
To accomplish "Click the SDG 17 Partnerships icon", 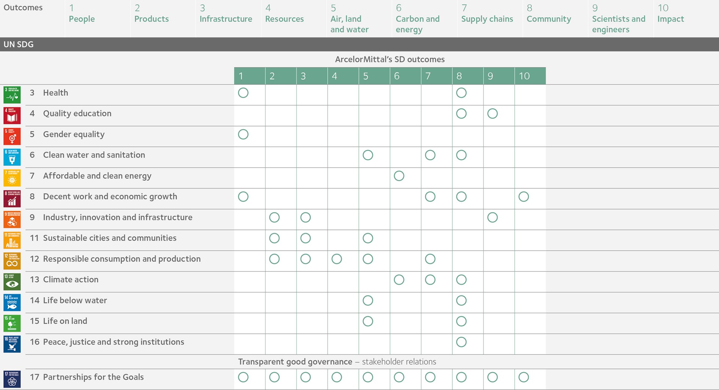I will pyautogui.click(x=12, y=379).
